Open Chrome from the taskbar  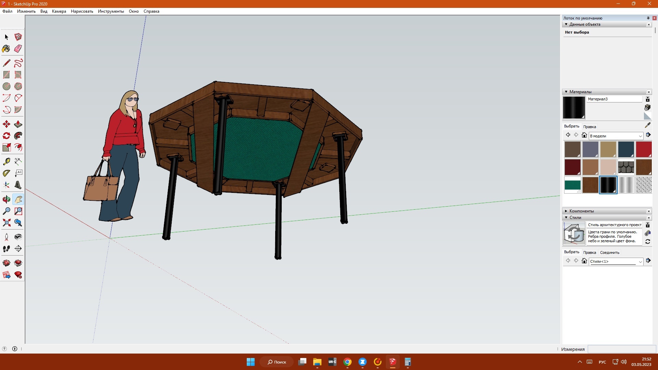pos(347,362)
